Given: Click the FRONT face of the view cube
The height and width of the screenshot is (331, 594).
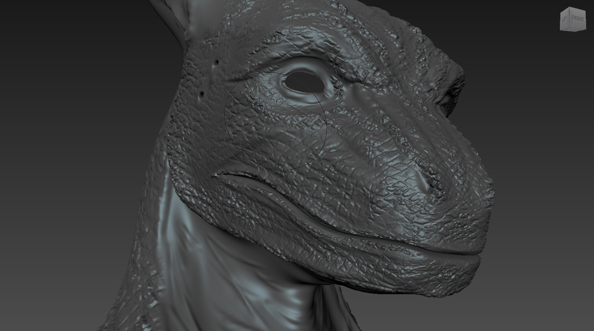Looking at the screenshot, I should pos(578,18).
